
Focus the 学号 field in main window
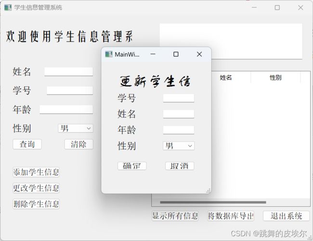[70, 90]
